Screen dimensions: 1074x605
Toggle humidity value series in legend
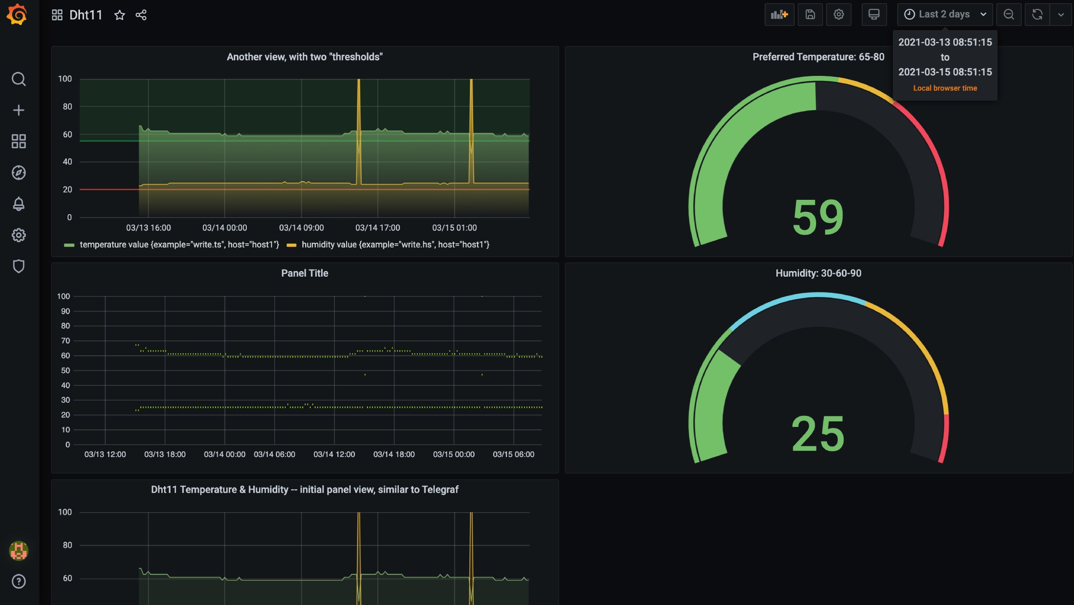pyautogui.click(x=395, y=245)
